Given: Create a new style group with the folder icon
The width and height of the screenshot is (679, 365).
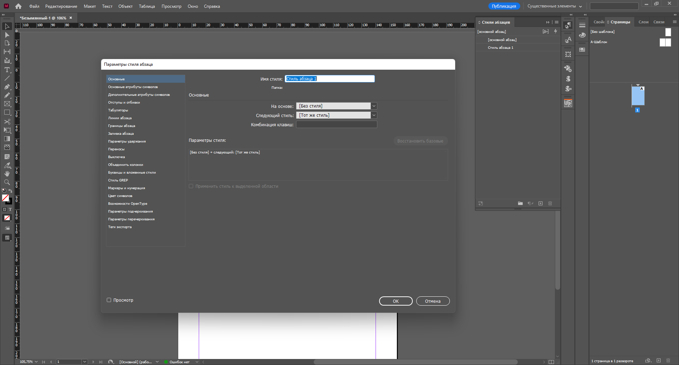Looking at the screenshot, I should [520, 203].
